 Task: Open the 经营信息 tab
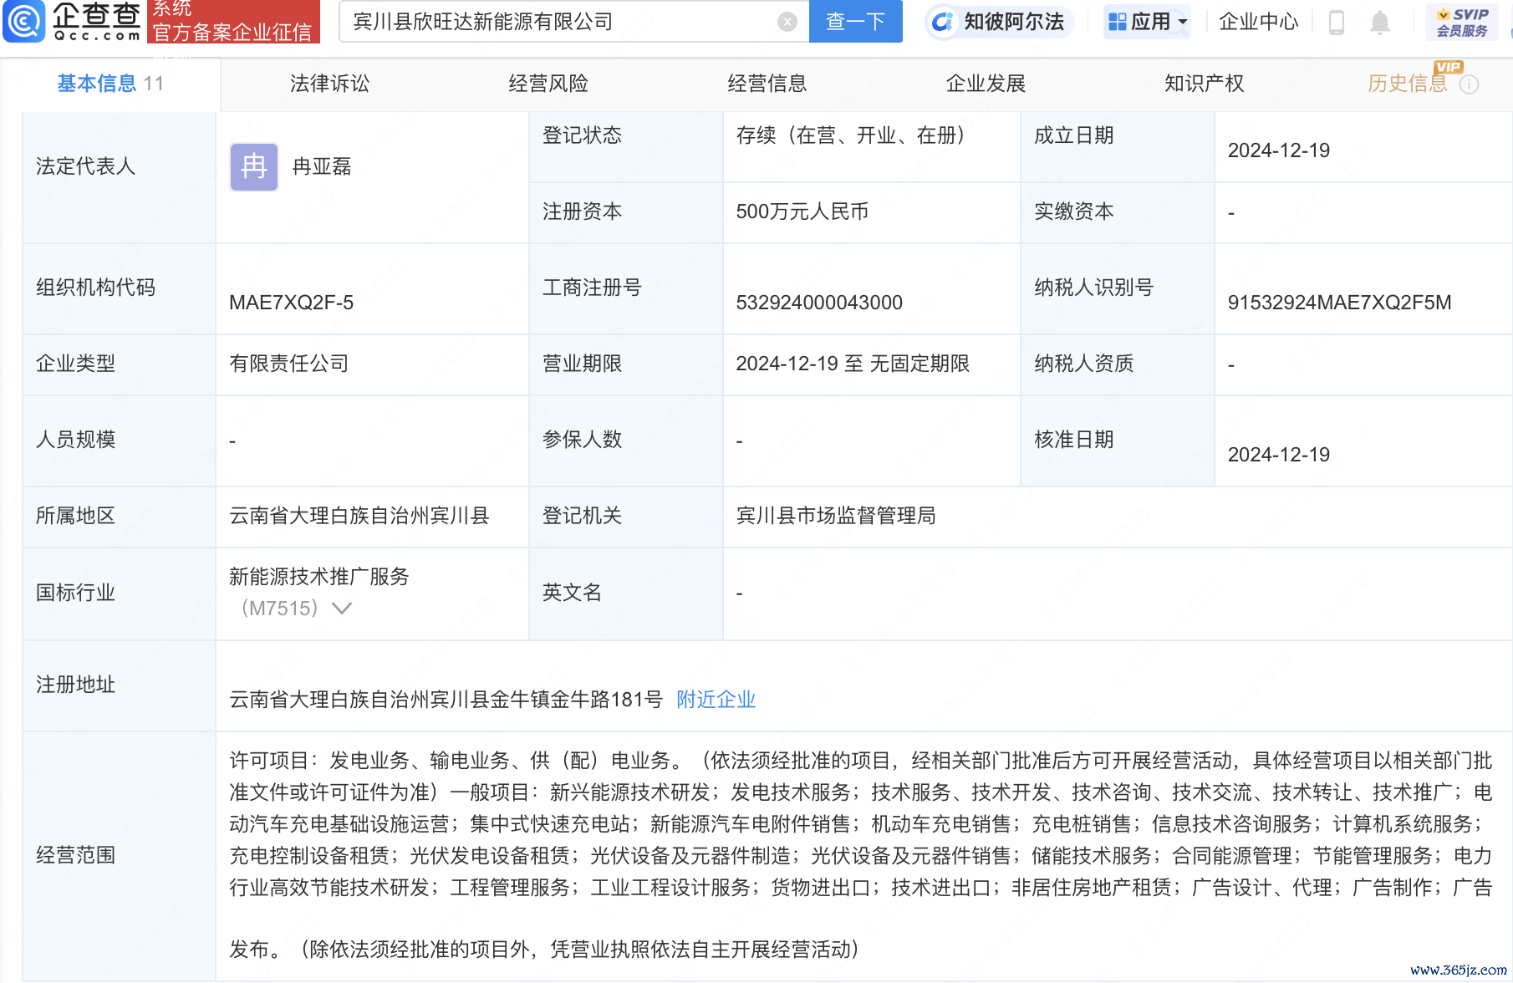pyautogui.click(x=767, y=84)
